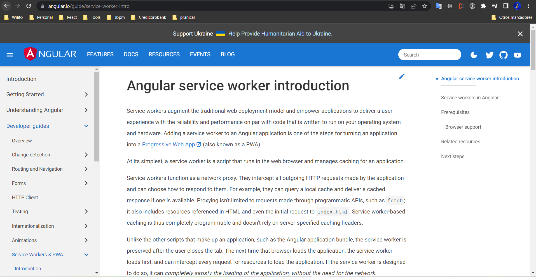Expand Change detection chevron
The height and width of the screenshot is (277, 536).
pyautogui.click(x=86, y=155)
